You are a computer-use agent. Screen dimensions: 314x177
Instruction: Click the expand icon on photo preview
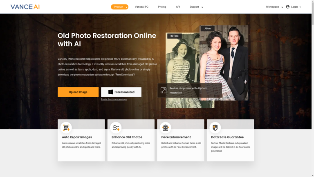[x=163, y=91]
